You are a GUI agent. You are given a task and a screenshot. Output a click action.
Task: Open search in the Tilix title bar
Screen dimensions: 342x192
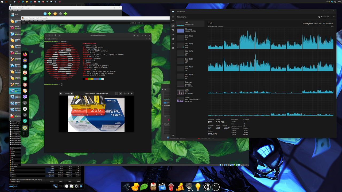point(134,35)
